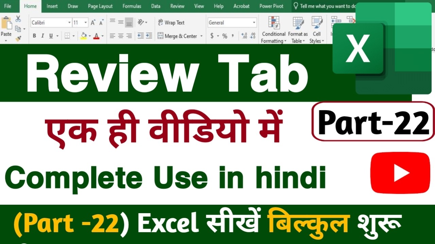This screenshot has width=435, height=244.
Task: Click Decrease Indent icon
Action: click(x=141, y=36)
